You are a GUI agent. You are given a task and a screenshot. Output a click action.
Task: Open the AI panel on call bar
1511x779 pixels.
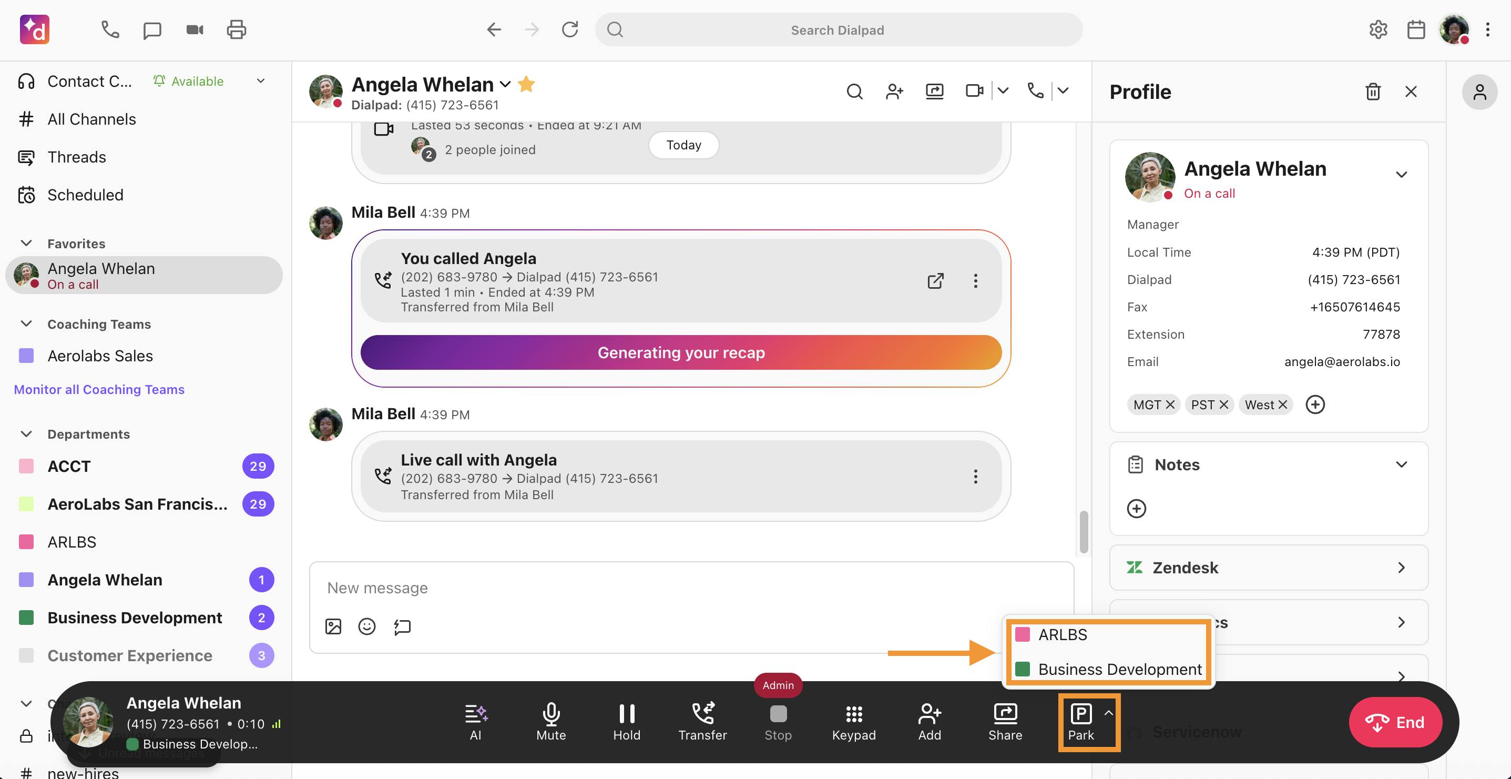tap(476, 722)
